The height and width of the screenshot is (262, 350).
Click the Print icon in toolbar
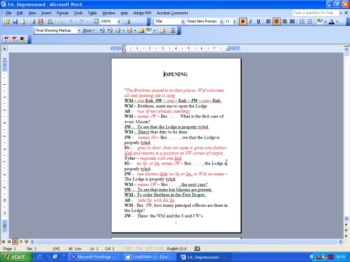point(32,22)
